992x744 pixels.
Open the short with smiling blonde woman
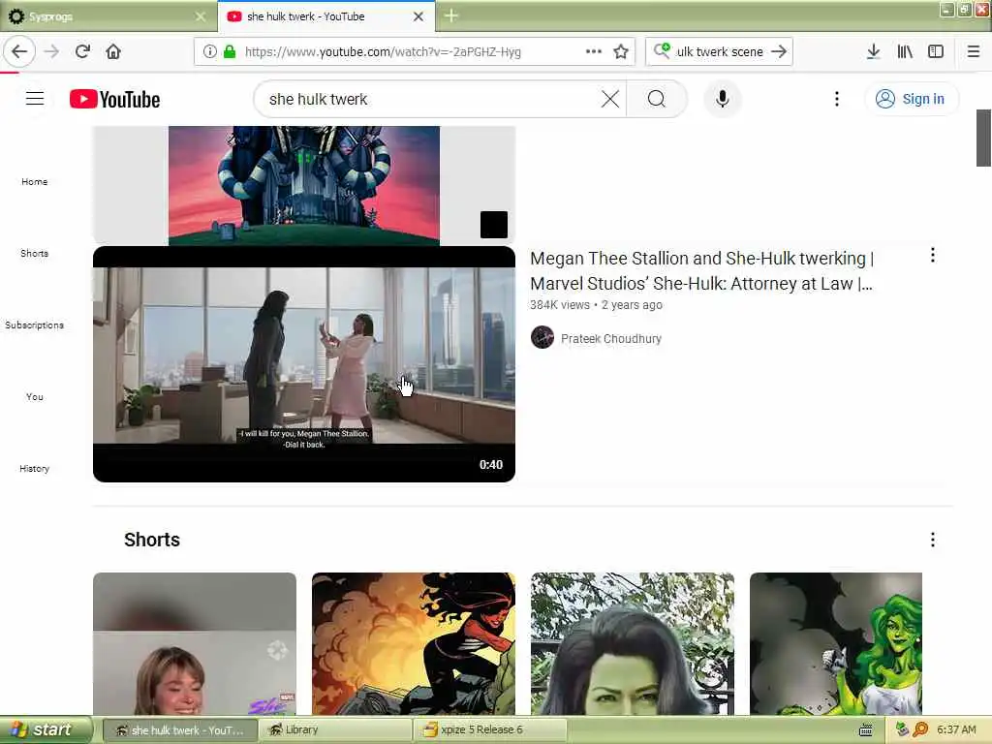pos(194,643)
